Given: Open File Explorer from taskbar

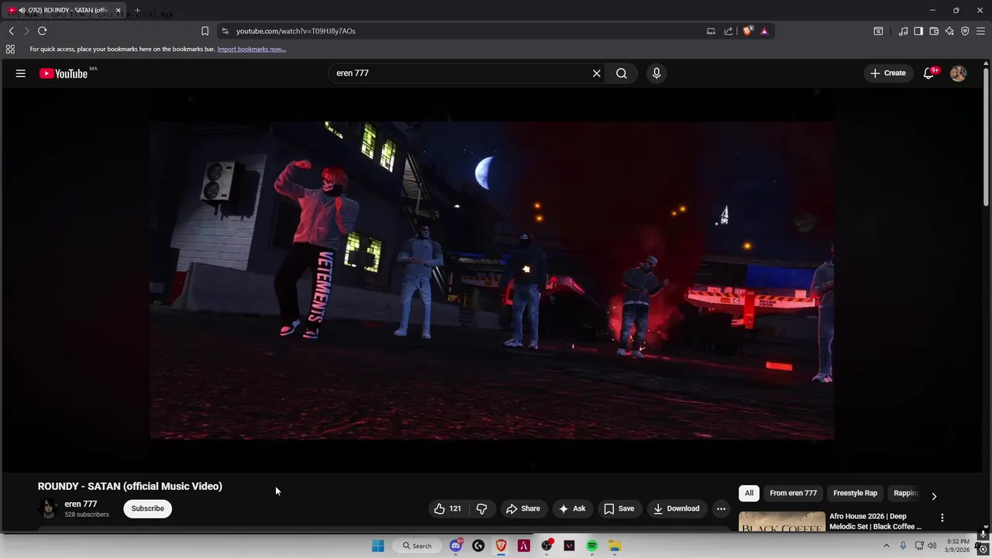Looking at the screenshot, I should coord(615,546).
